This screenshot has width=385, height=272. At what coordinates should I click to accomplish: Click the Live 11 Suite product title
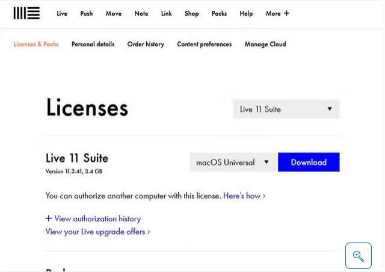[x=77, y=158]
